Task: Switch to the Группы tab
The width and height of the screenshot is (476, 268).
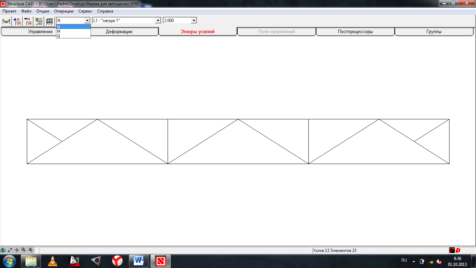Action: pyautogui.click(x=434, y=32)
